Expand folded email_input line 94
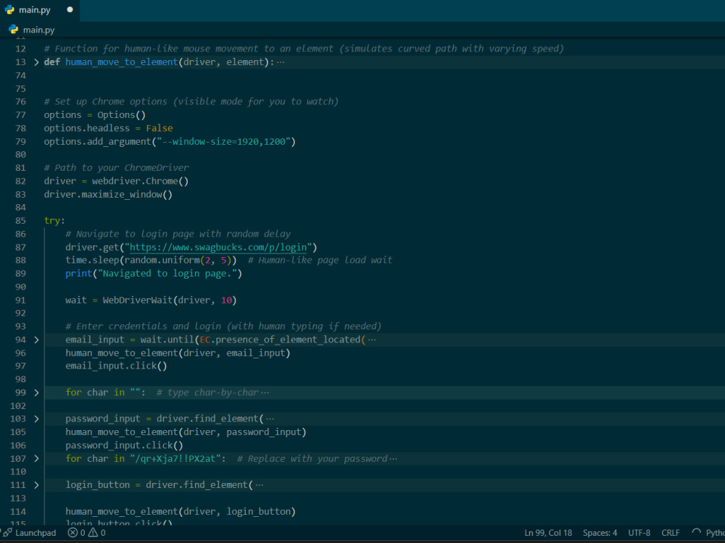 coord(36,340)
